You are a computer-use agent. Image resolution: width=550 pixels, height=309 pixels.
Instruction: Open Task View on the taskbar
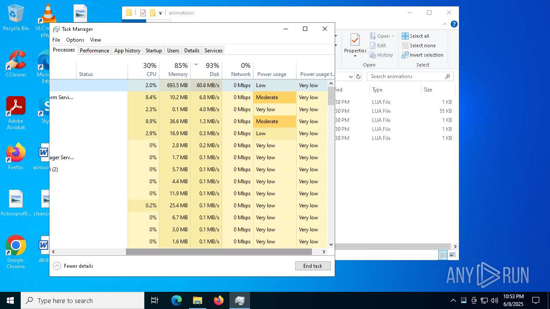(x=155, y=300)
